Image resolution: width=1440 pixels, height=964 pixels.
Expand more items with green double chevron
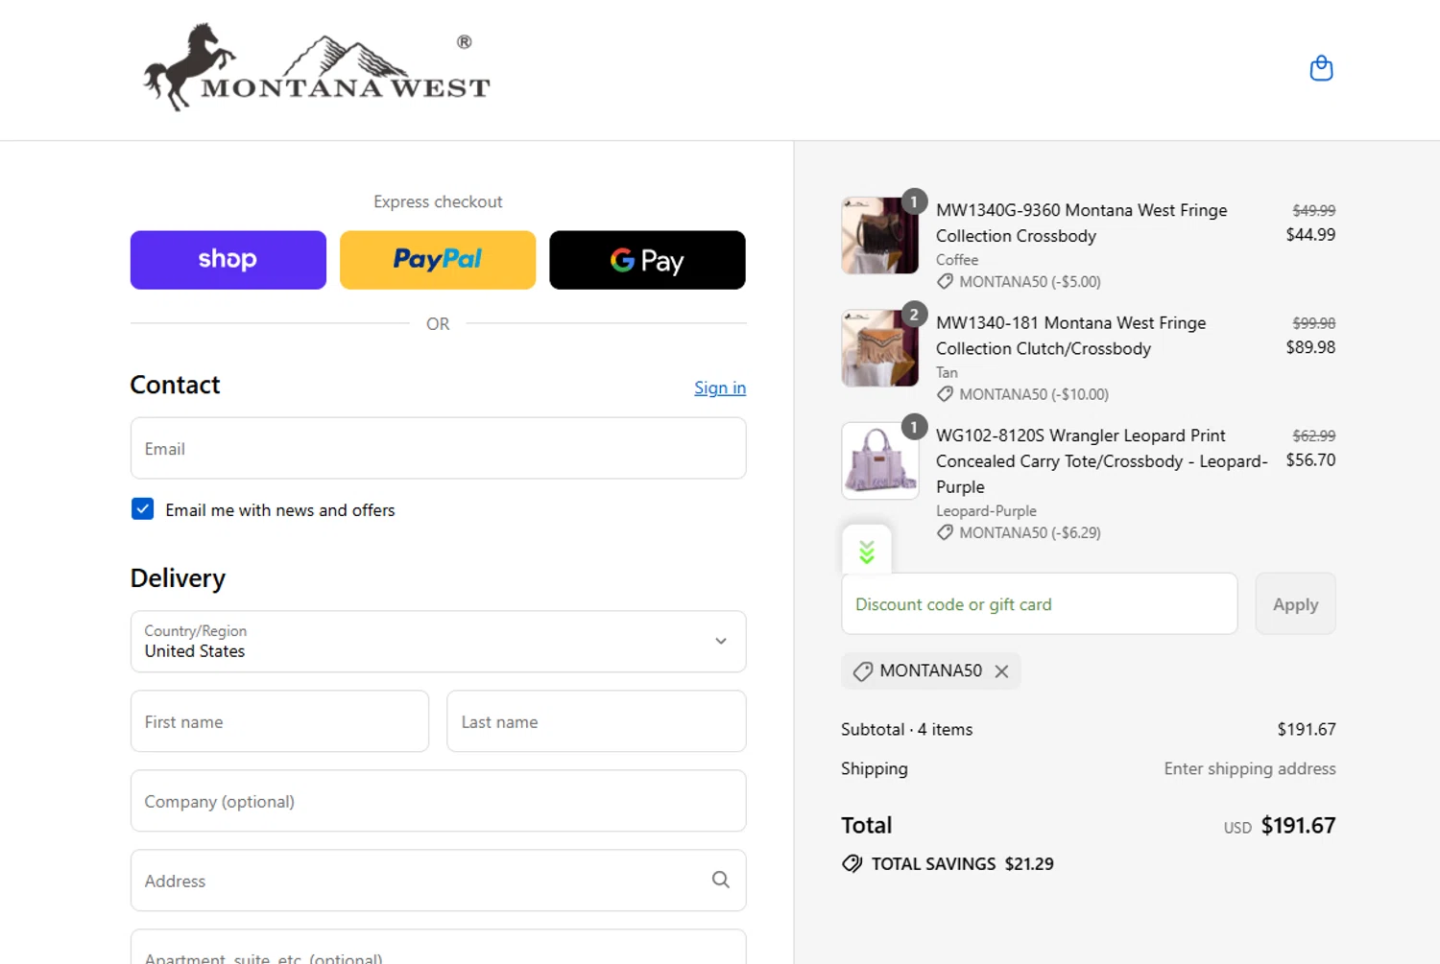(x=867, y=552)
